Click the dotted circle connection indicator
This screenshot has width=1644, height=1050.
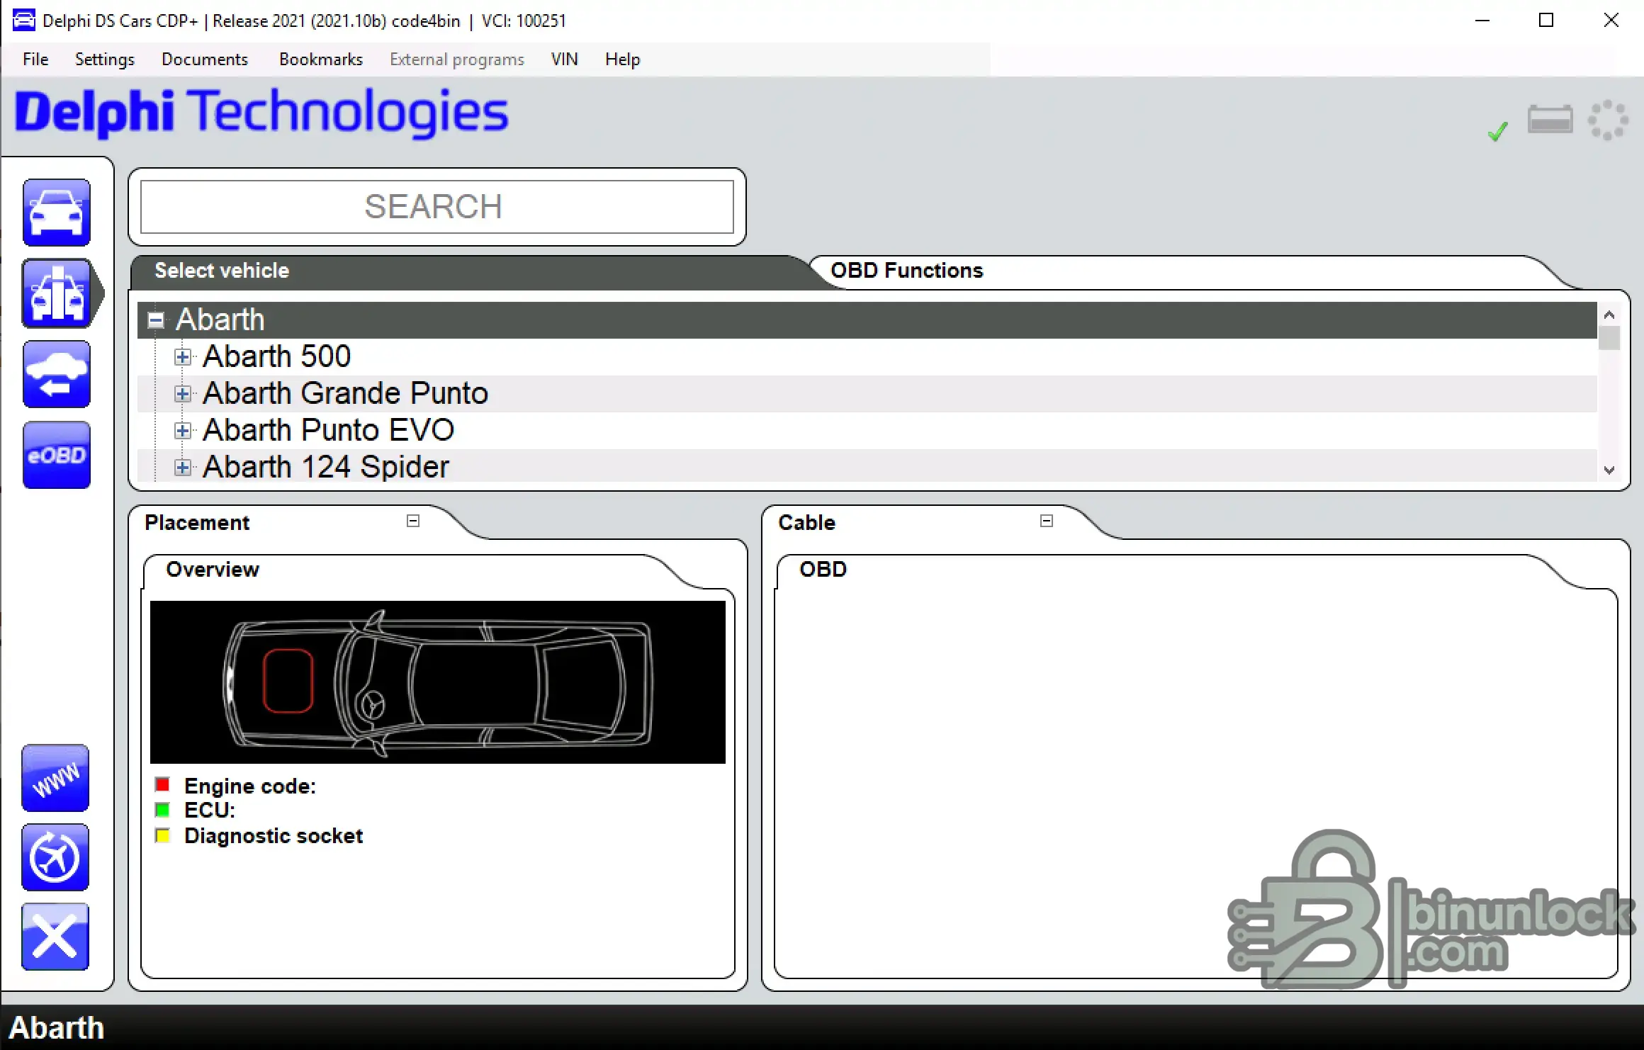tap(1607, 120)
